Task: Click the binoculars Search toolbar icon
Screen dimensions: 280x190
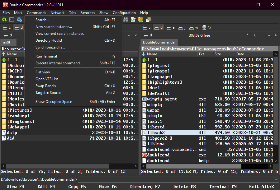Action: tap(126, 20)
